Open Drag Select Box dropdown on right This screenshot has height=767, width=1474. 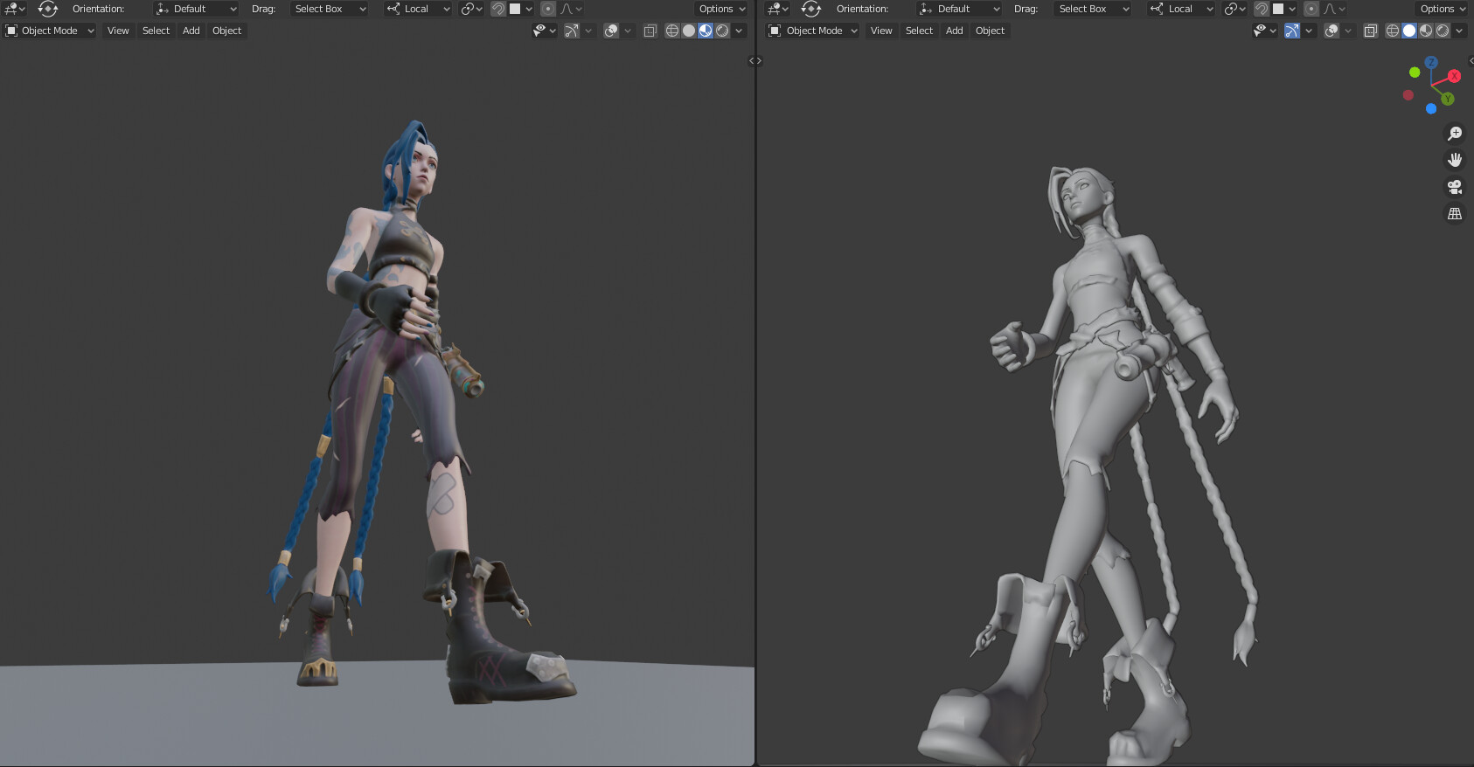click(1093, 9)
